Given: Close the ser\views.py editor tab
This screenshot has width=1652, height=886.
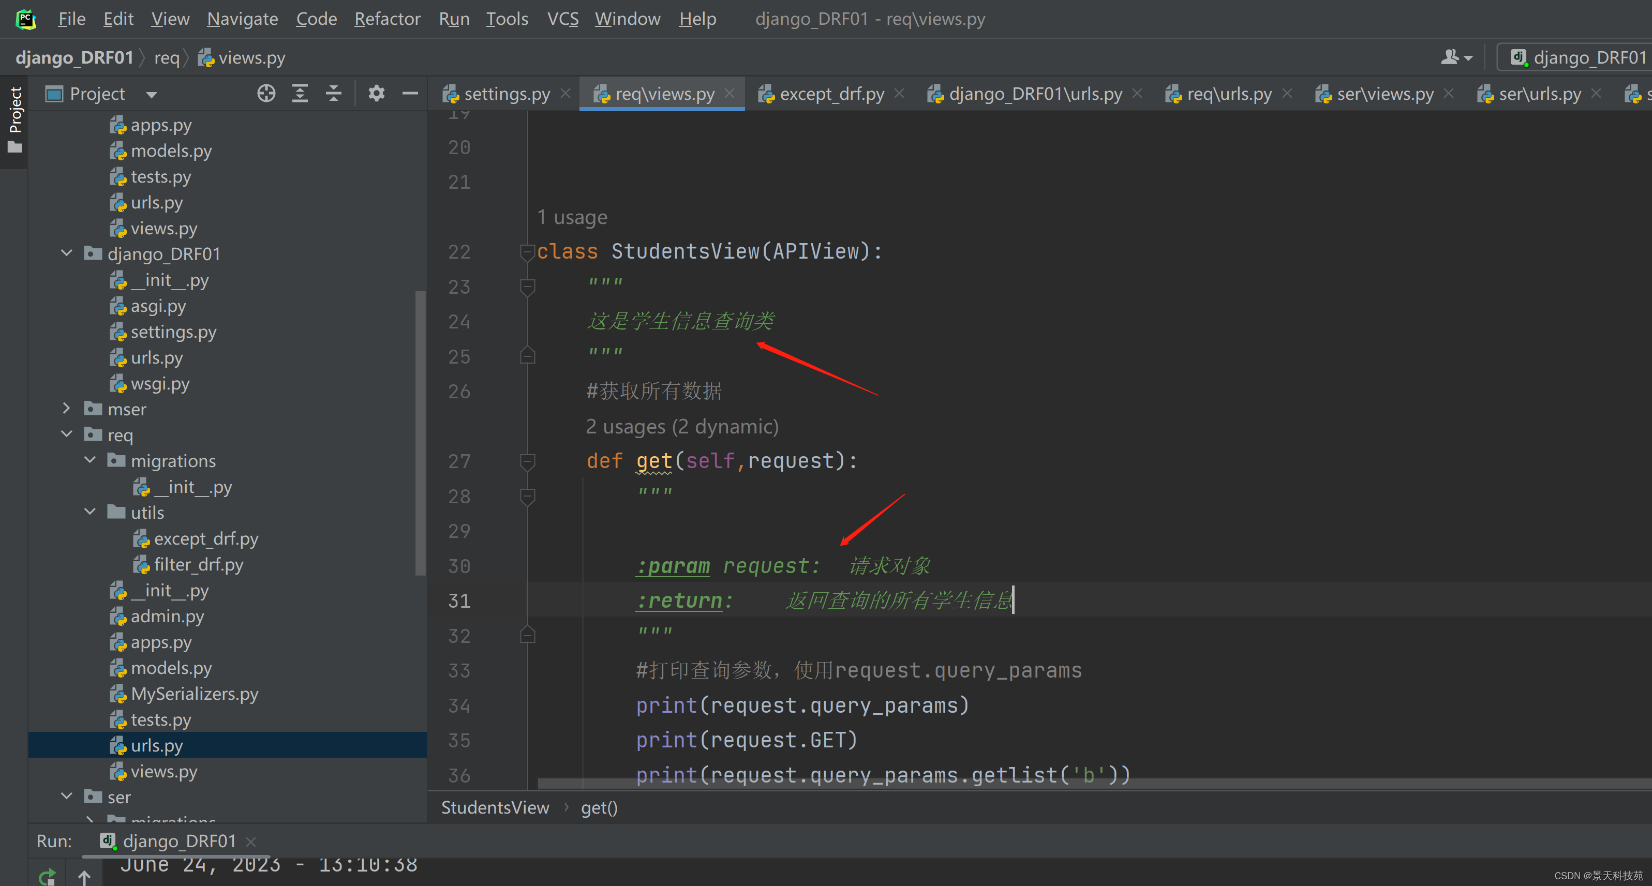Looking at the screenshot, I should pyautogui.click(x=1449, y=94).
